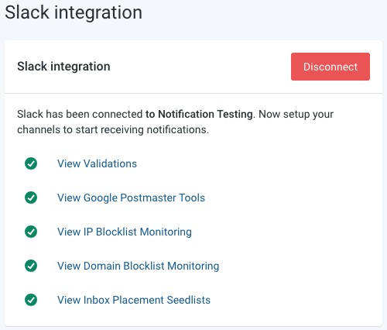
Task: Click the 'start receiving notifications' sentence
Action: [x=142, y=130]
